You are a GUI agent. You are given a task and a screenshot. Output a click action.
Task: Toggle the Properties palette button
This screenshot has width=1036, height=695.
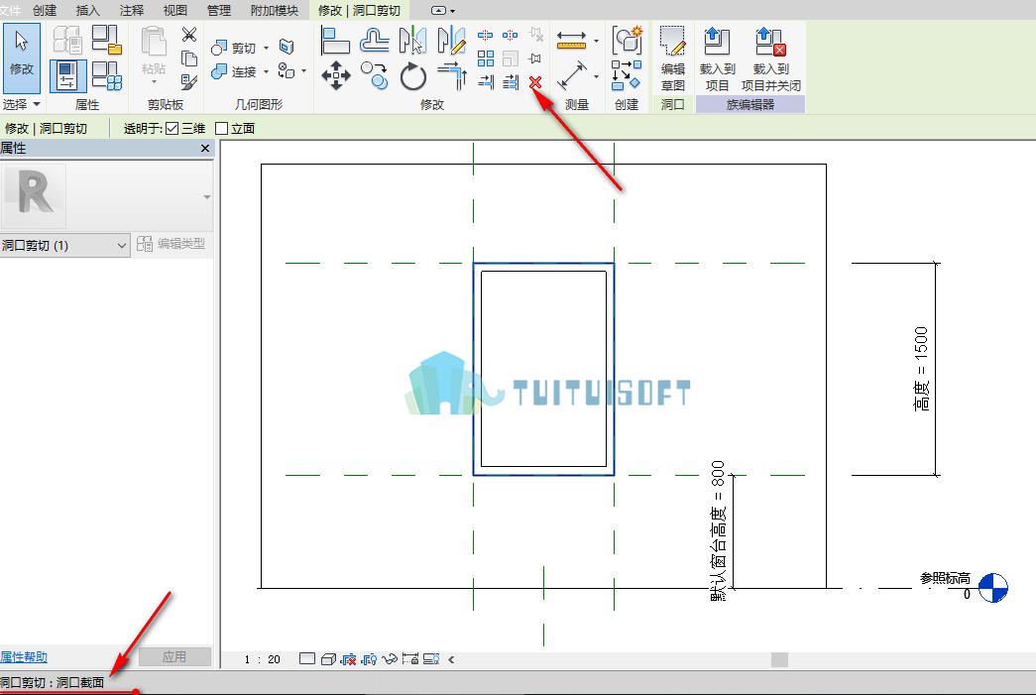(67, 75)
